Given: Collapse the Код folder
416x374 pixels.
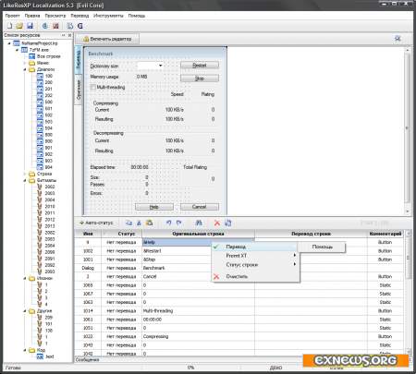Looking at the screenshot, I should (25, 350).
